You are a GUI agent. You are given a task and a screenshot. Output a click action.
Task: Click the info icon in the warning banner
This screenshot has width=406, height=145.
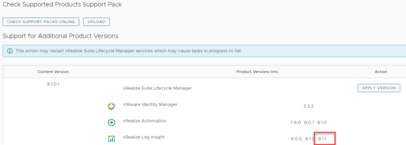(10, 51)
